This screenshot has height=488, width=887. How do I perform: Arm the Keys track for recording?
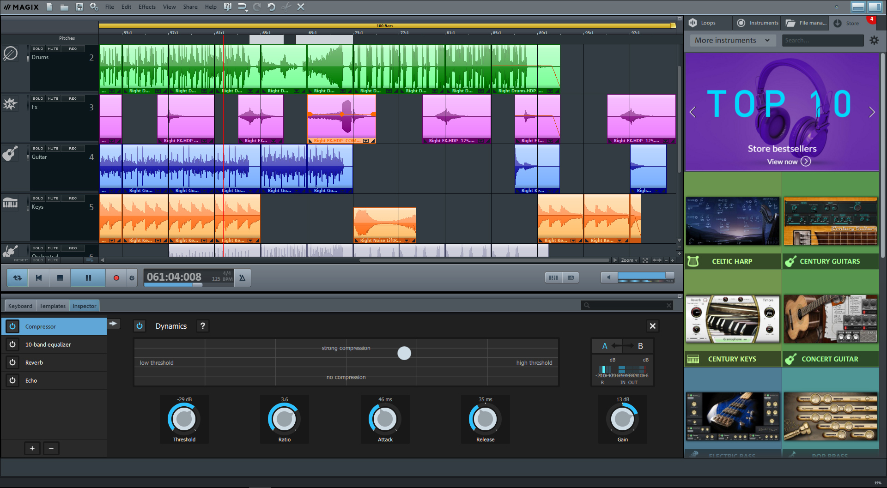pos(73,198)
